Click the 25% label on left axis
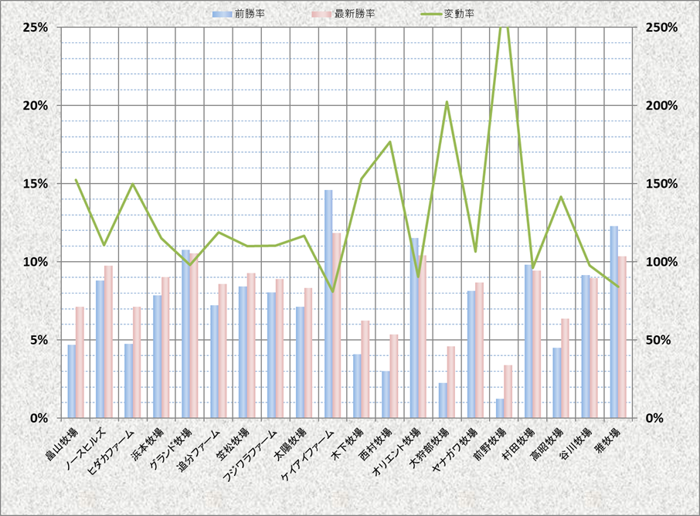The width and height of the screenshot is (700, 516). coord(36,27)
